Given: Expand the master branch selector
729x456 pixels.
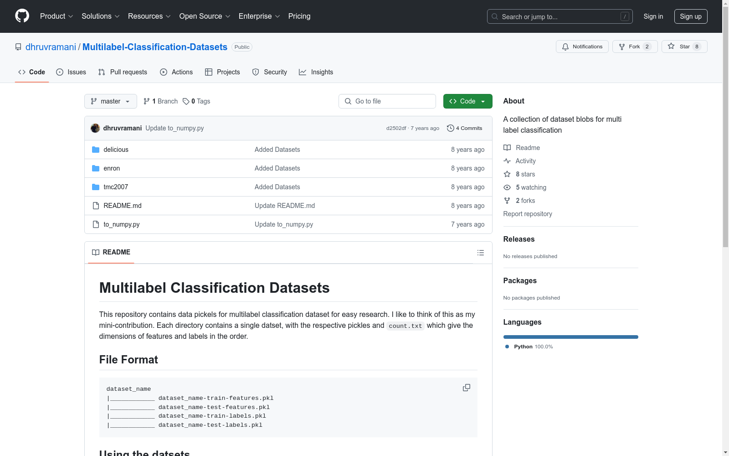Looking at the screenshot, I should 110,101.
